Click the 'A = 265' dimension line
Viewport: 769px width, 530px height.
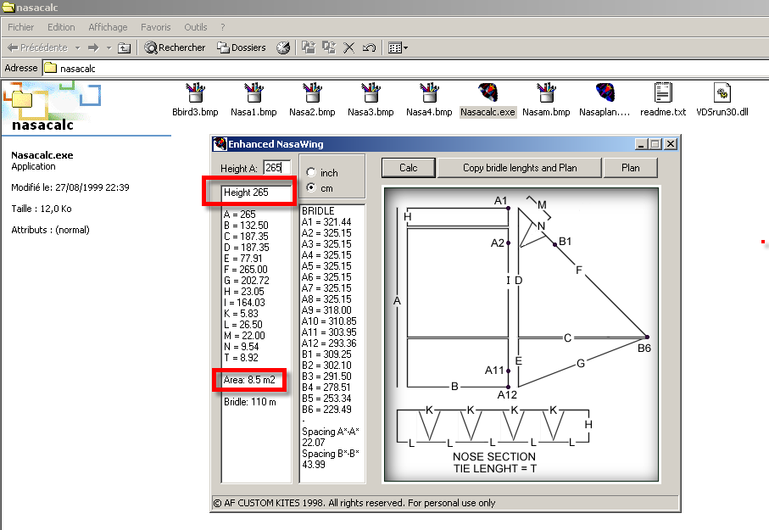239,215
